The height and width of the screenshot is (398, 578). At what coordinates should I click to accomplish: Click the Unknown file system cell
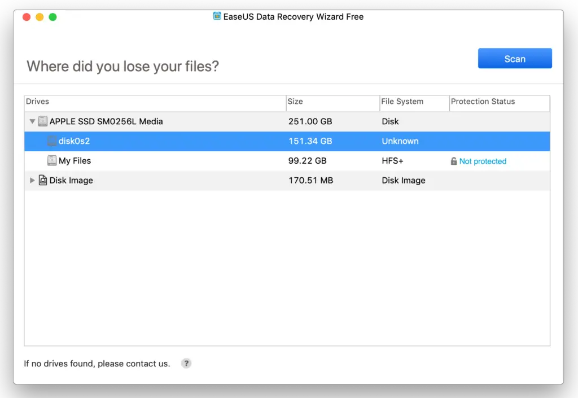click(x=400, y=141)
